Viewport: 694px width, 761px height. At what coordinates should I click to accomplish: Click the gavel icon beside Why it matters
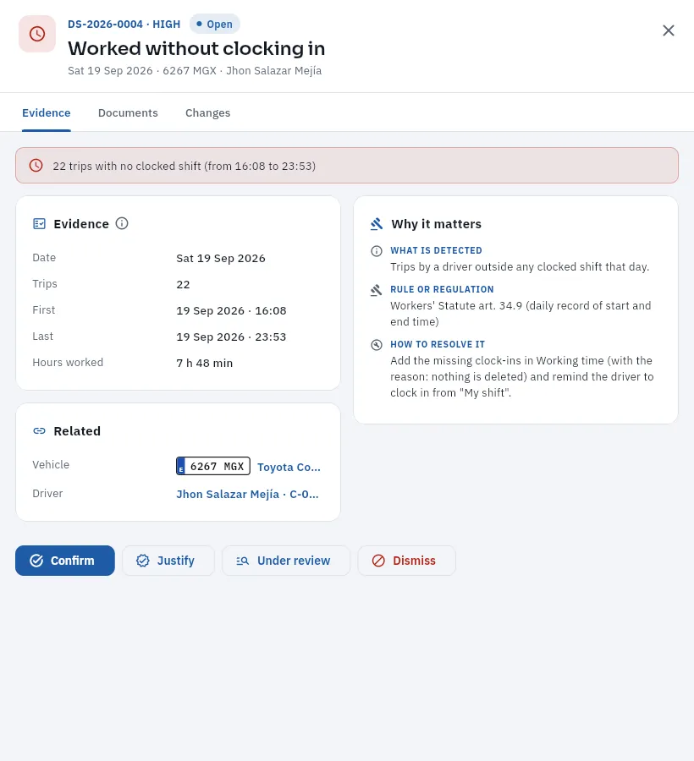[377, 224]
